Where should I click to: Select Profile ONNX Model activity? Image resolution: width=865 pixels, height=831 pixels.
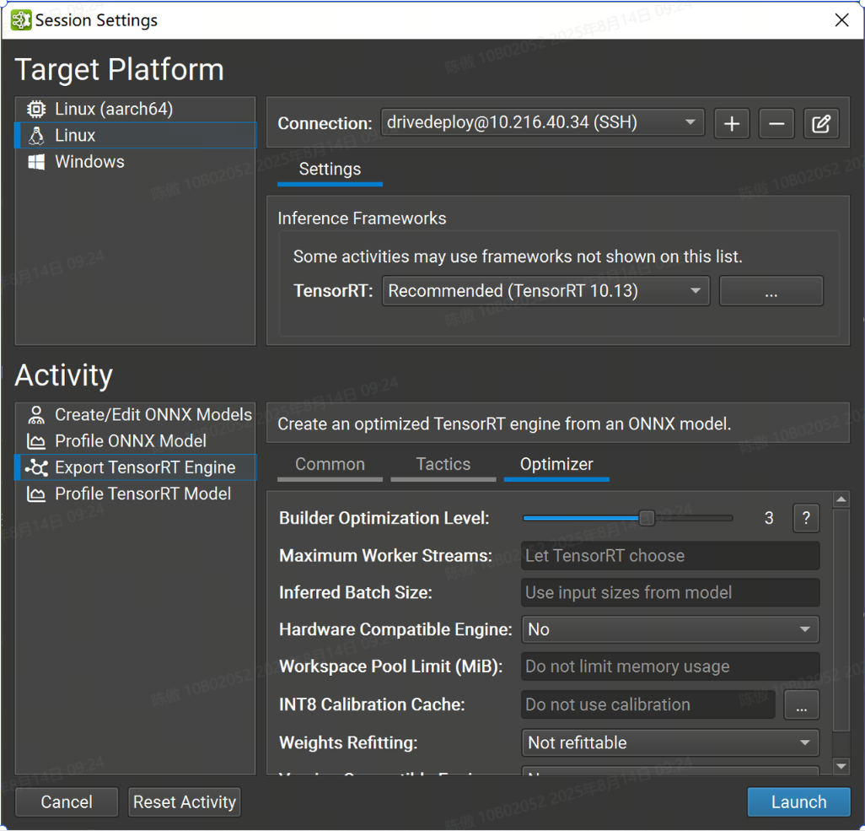(x=136, y=441)
